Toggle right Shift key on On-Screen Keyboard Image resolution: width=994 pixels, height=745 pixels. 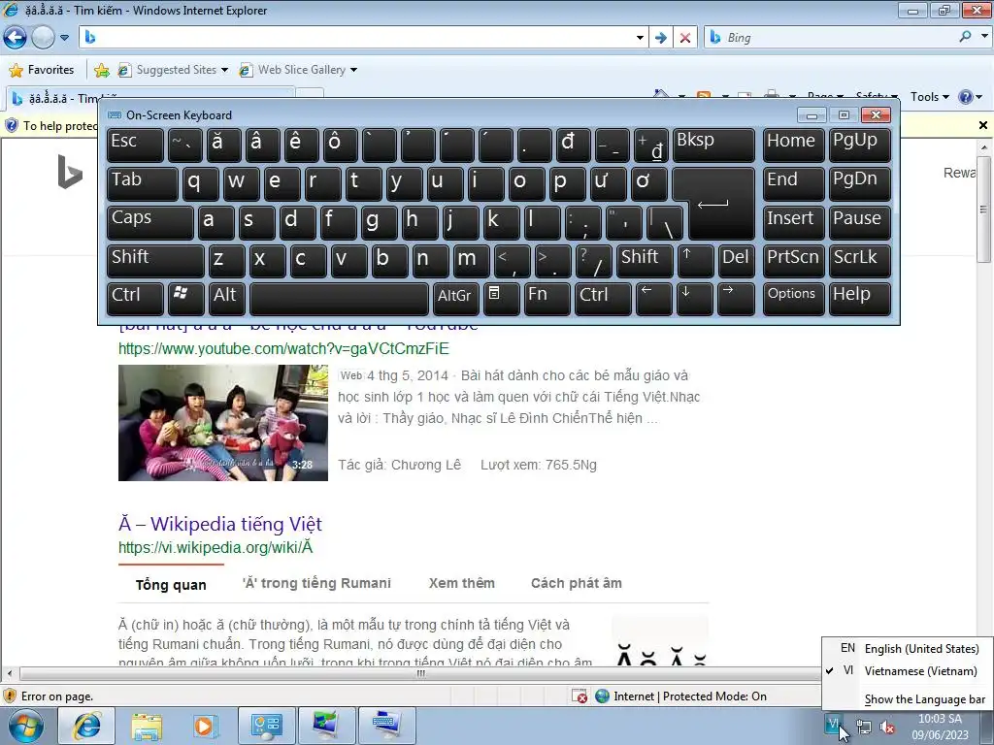coord(645,261)
